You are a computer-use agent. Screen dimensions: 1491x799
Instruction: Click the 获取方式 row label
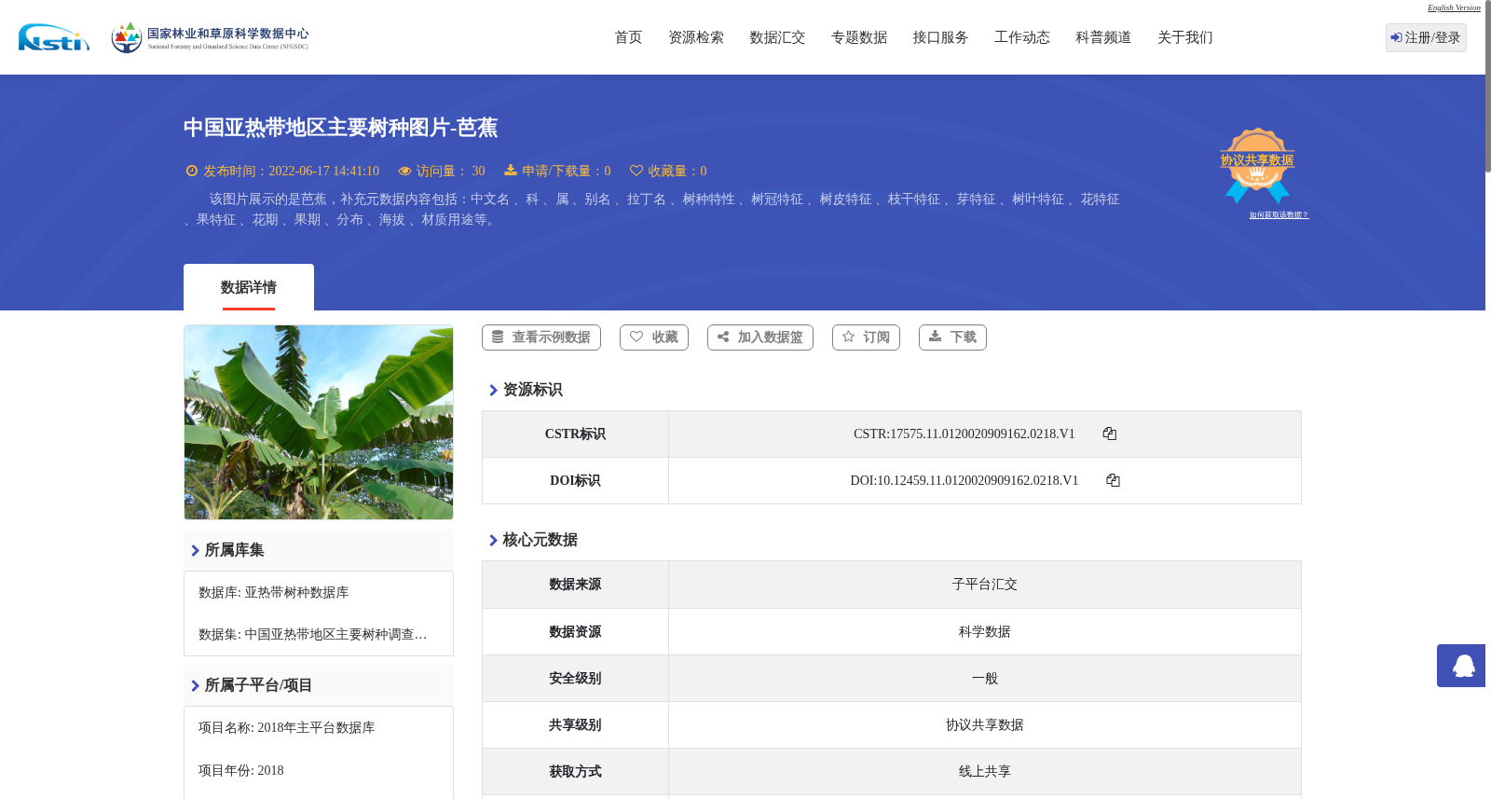tap(575, 772)
